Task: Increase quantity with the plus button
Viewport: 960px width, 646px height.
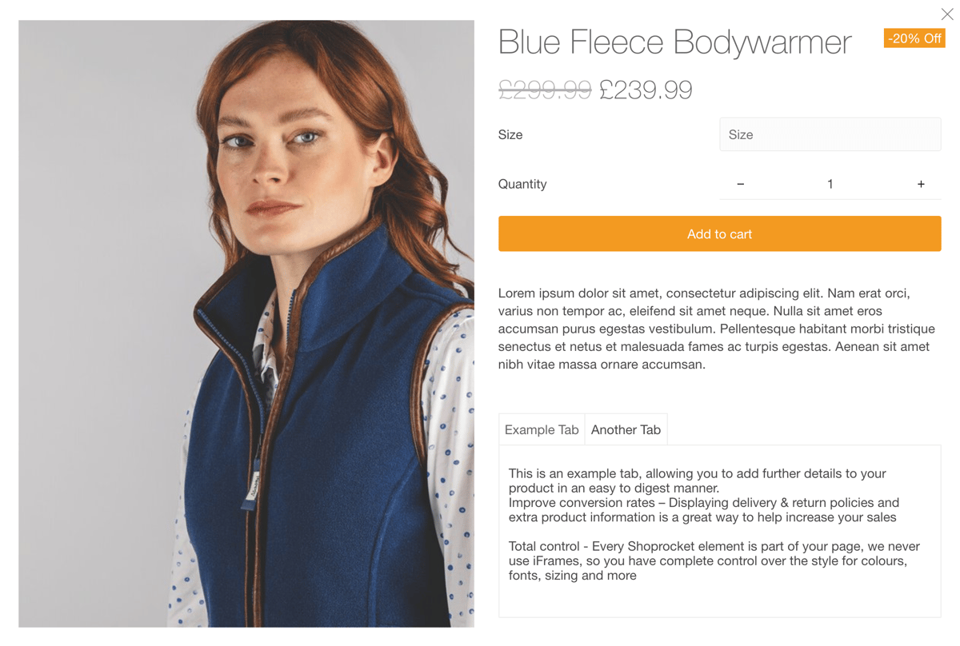Action: pyautogui.click(x=921, y=184)
